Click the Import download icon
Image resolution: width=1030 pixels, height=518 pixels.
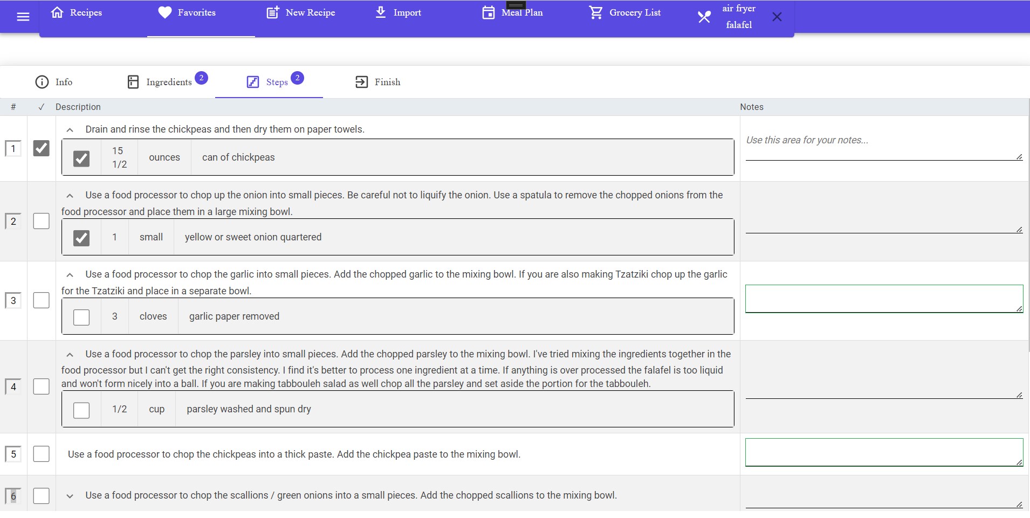(381, 12)
